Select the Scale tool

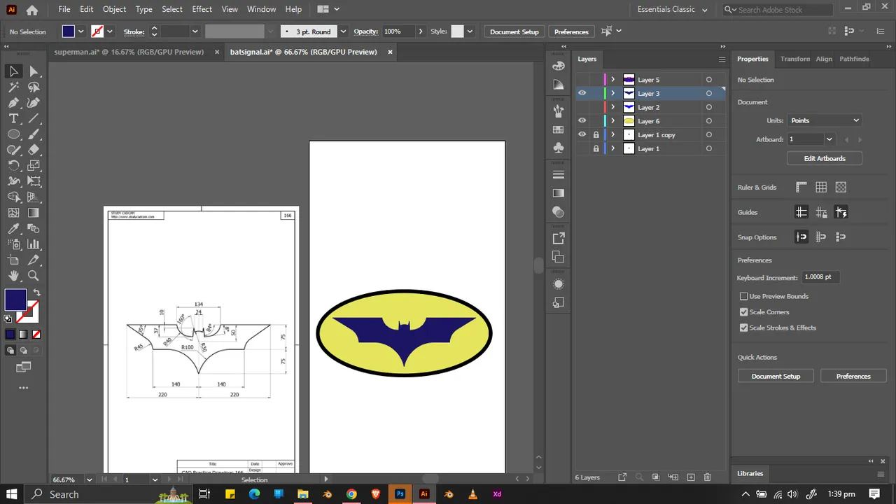coord(34,166)
